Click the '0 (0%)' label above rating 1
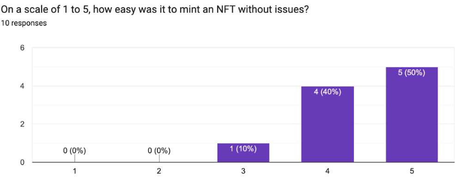The width and height of the screenshot is (456, 183). click(74, 151)
